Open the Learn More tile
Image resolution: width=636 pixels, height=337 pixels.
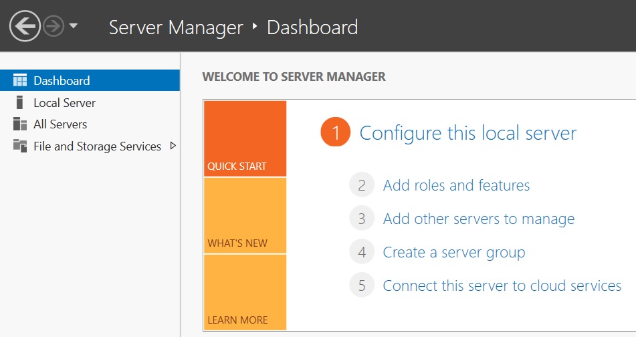245,292
